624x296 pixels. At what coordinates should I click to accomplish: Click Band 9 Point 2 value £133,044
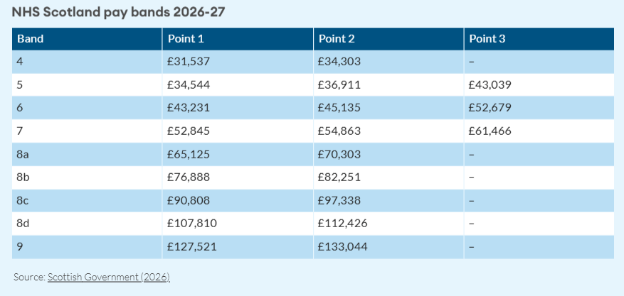tap(342, 246)
